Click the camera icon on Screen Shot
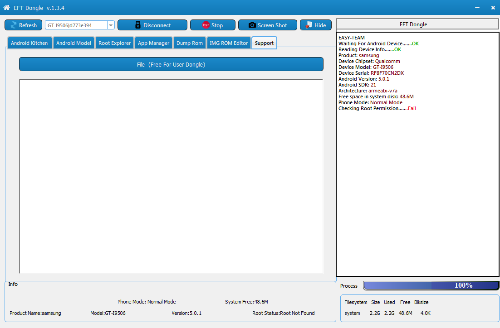 (252, 25)
